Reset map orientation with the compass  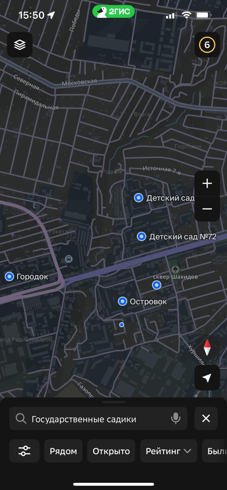207,347
